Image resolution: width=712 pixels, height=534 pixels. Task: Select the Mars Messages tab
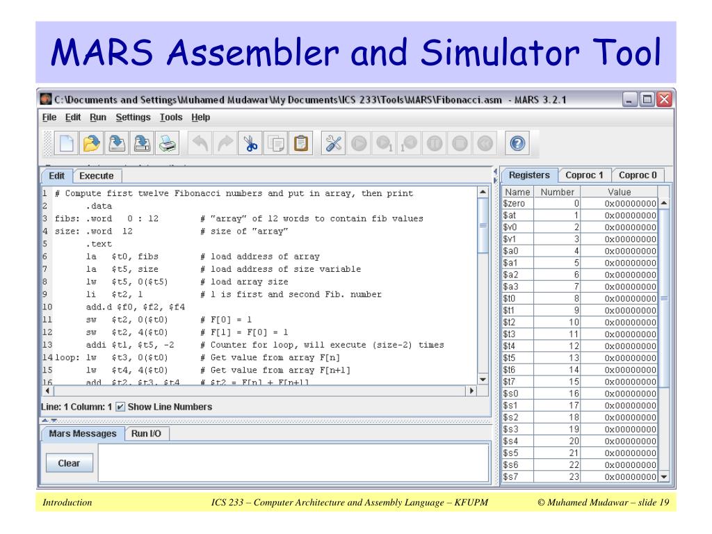83,434
